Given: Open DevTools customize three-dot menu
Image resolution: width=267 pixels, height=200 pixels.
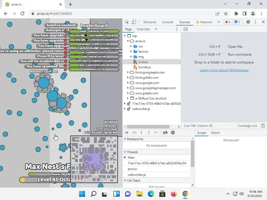Looking at the screenshot, I should 256,22.
